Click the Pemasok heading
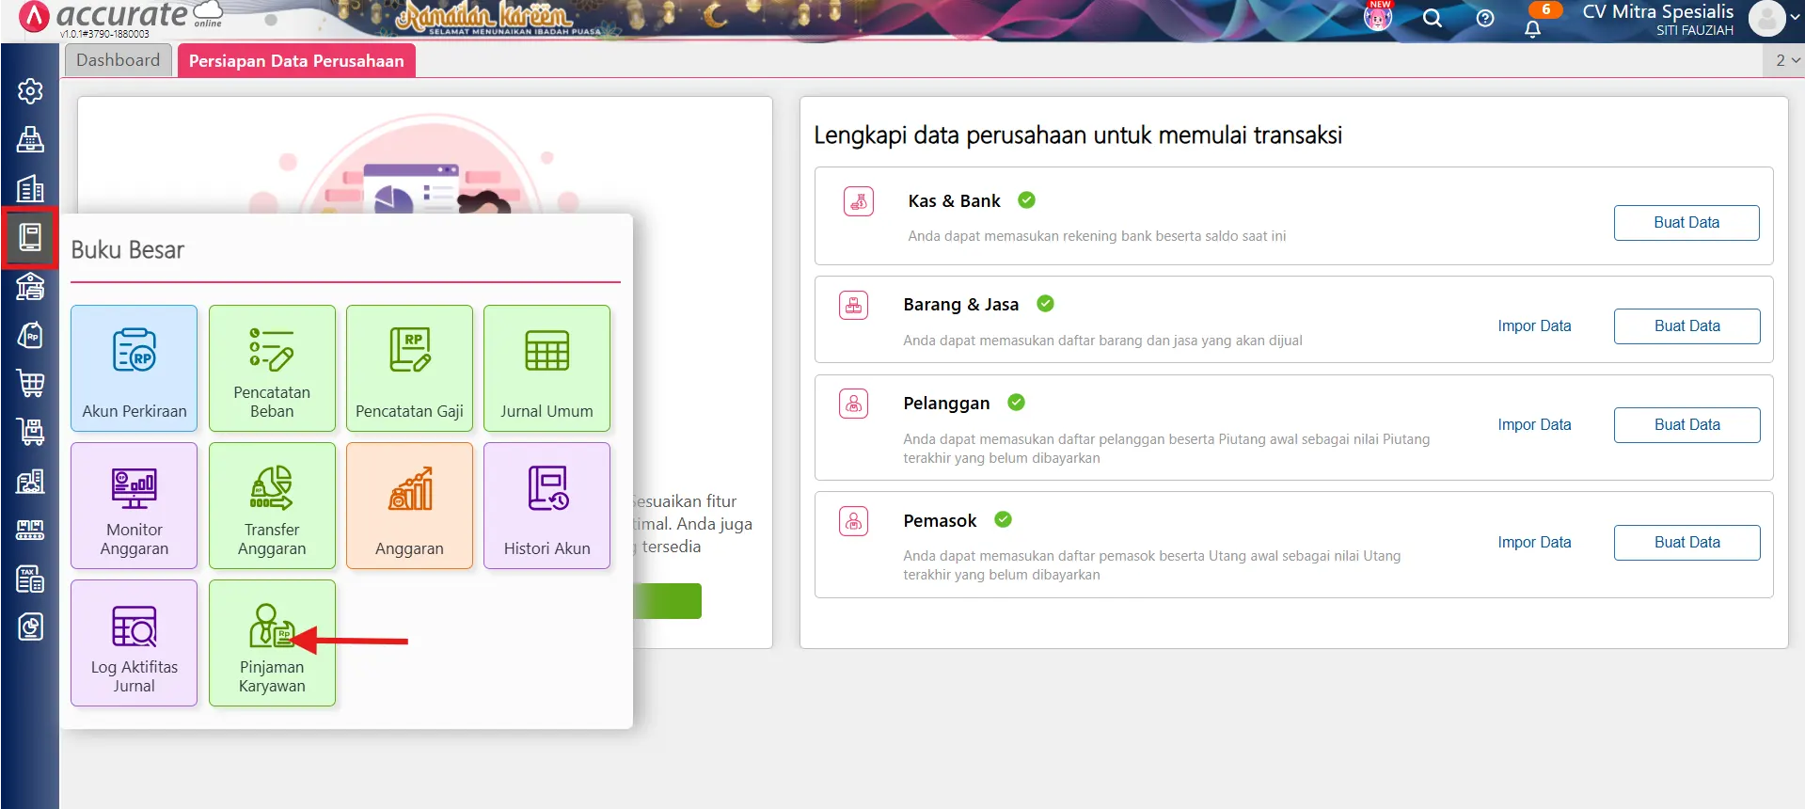 click(940, 521)
